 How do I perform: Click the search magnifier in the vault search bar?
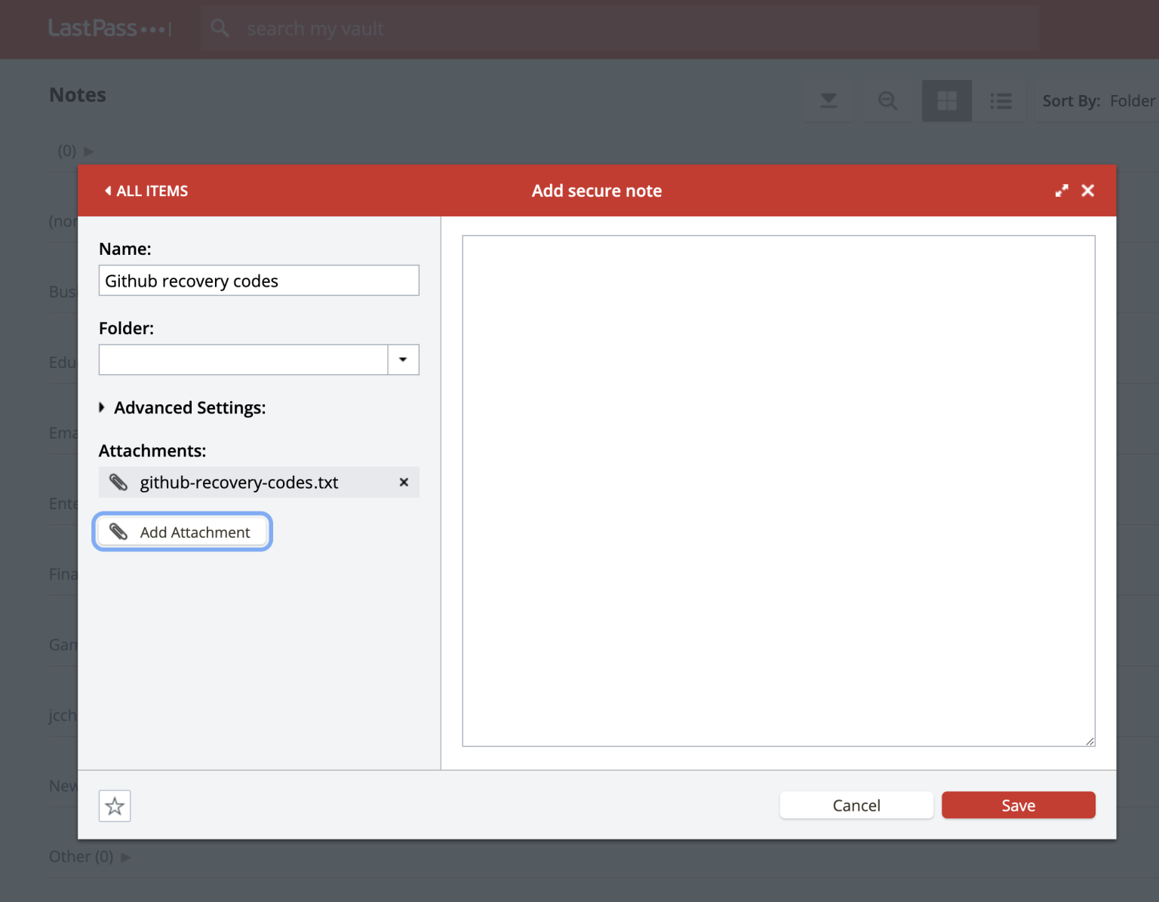pos(220,28)
